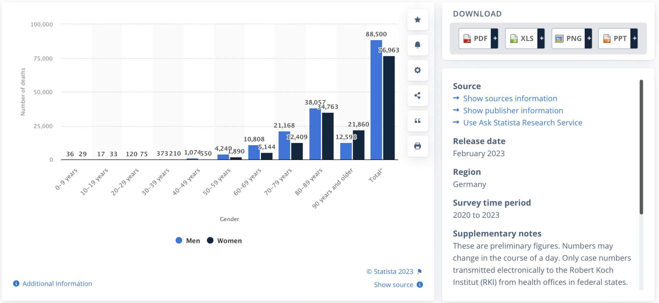659x303 pixels.
Task: Click the '2020 to 2023' survey period
Action: [x=476, y=215]
